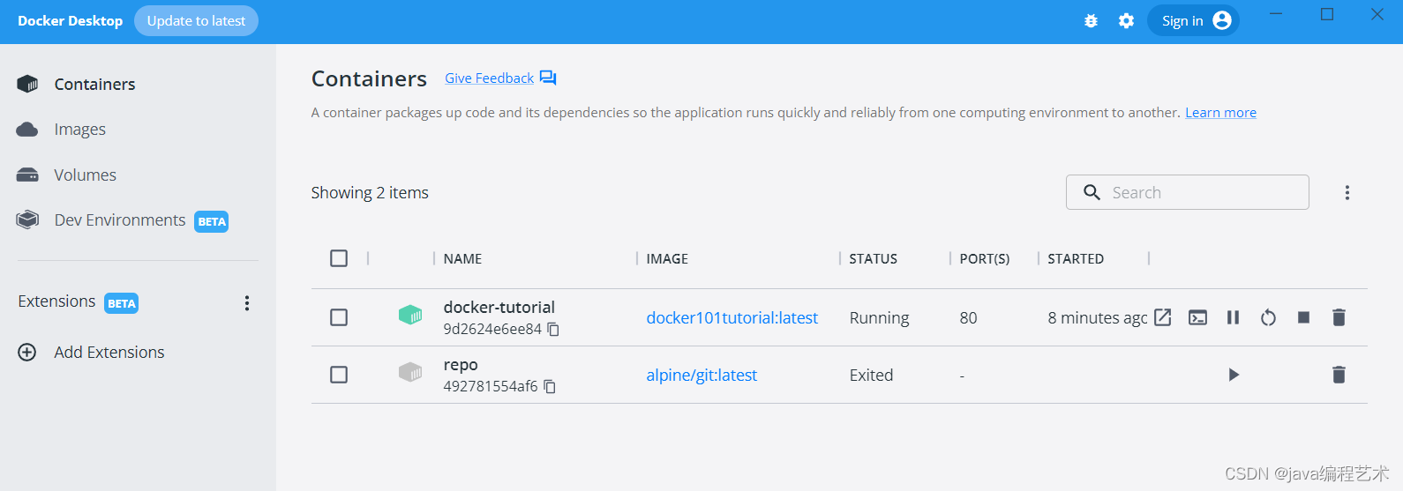The width and height of the screenshot is (1403, 491).
Task: Restart the docker-tutorial container
Action: click(x=1268, y=317)
